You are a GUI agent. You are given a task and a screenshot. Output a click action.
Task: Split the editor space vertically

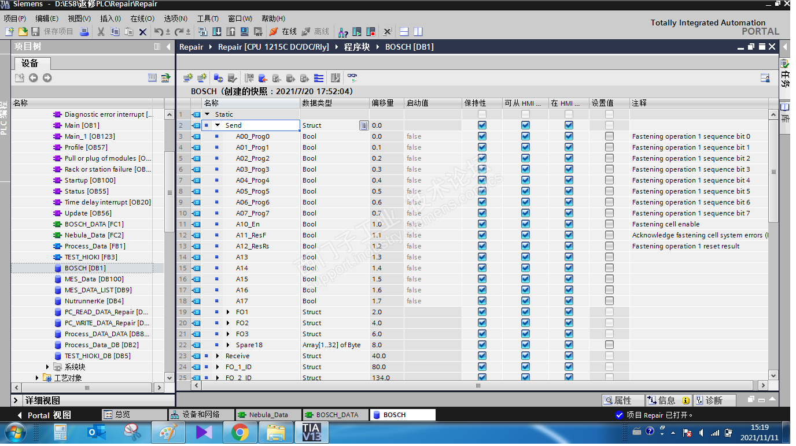[418, 31]
